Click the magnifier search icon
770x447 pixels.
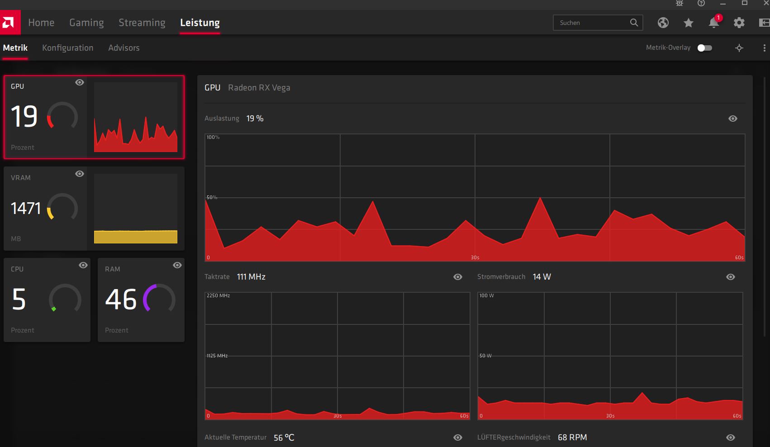(634, 23)
